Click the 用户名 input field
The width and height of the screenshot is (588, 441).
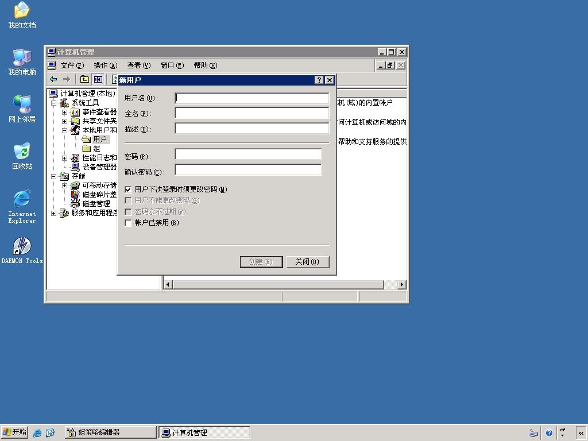(x=252, y=98)
